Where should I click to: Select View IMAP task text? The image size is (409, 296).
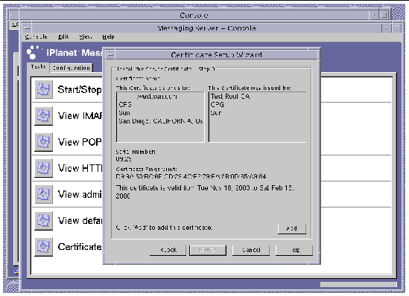[80, 115]
